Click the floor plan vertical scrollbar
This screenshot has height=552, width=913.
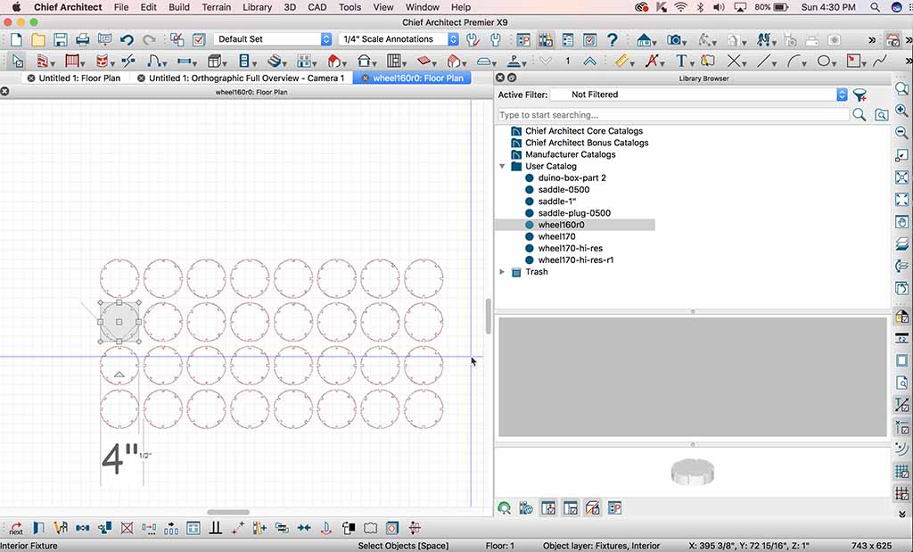pos(488,316)
